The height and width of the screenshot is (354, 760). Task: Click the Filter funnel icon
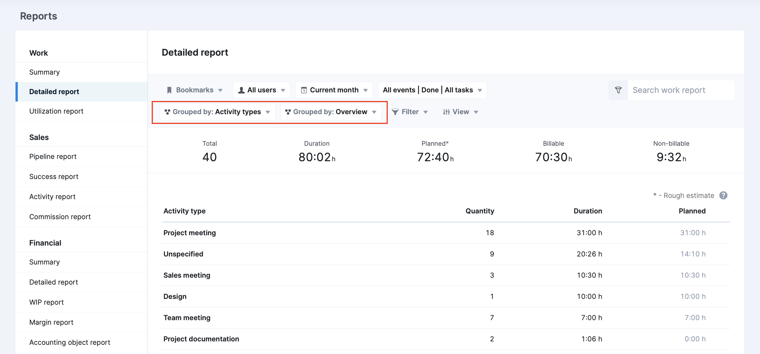pos(395,112)
